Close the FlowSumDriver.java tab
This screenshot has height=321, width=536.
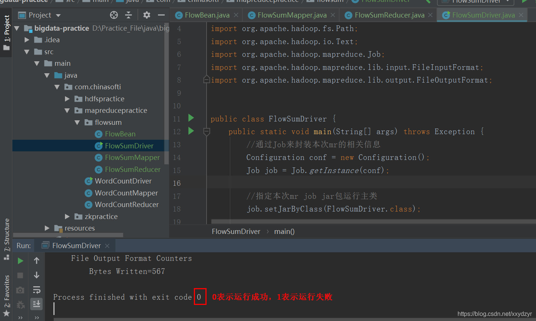coord(521,15)
